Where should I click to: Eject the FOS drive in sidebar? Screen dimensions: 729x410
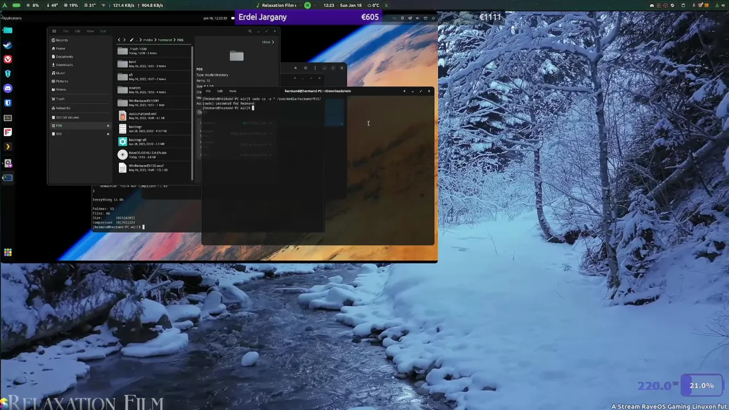point(108,126)
